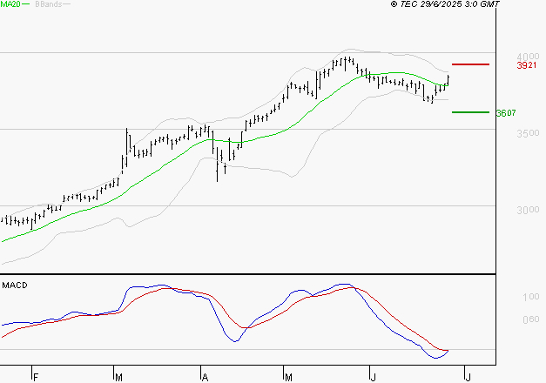Click the last J month marker on the axis
This screenshot has width=546, height=383.
(x=468, y=378)
